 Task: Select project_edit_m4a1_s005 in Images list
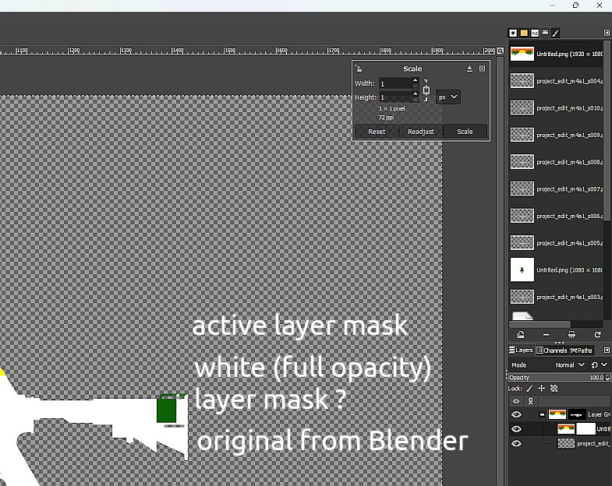coord(556,243)
